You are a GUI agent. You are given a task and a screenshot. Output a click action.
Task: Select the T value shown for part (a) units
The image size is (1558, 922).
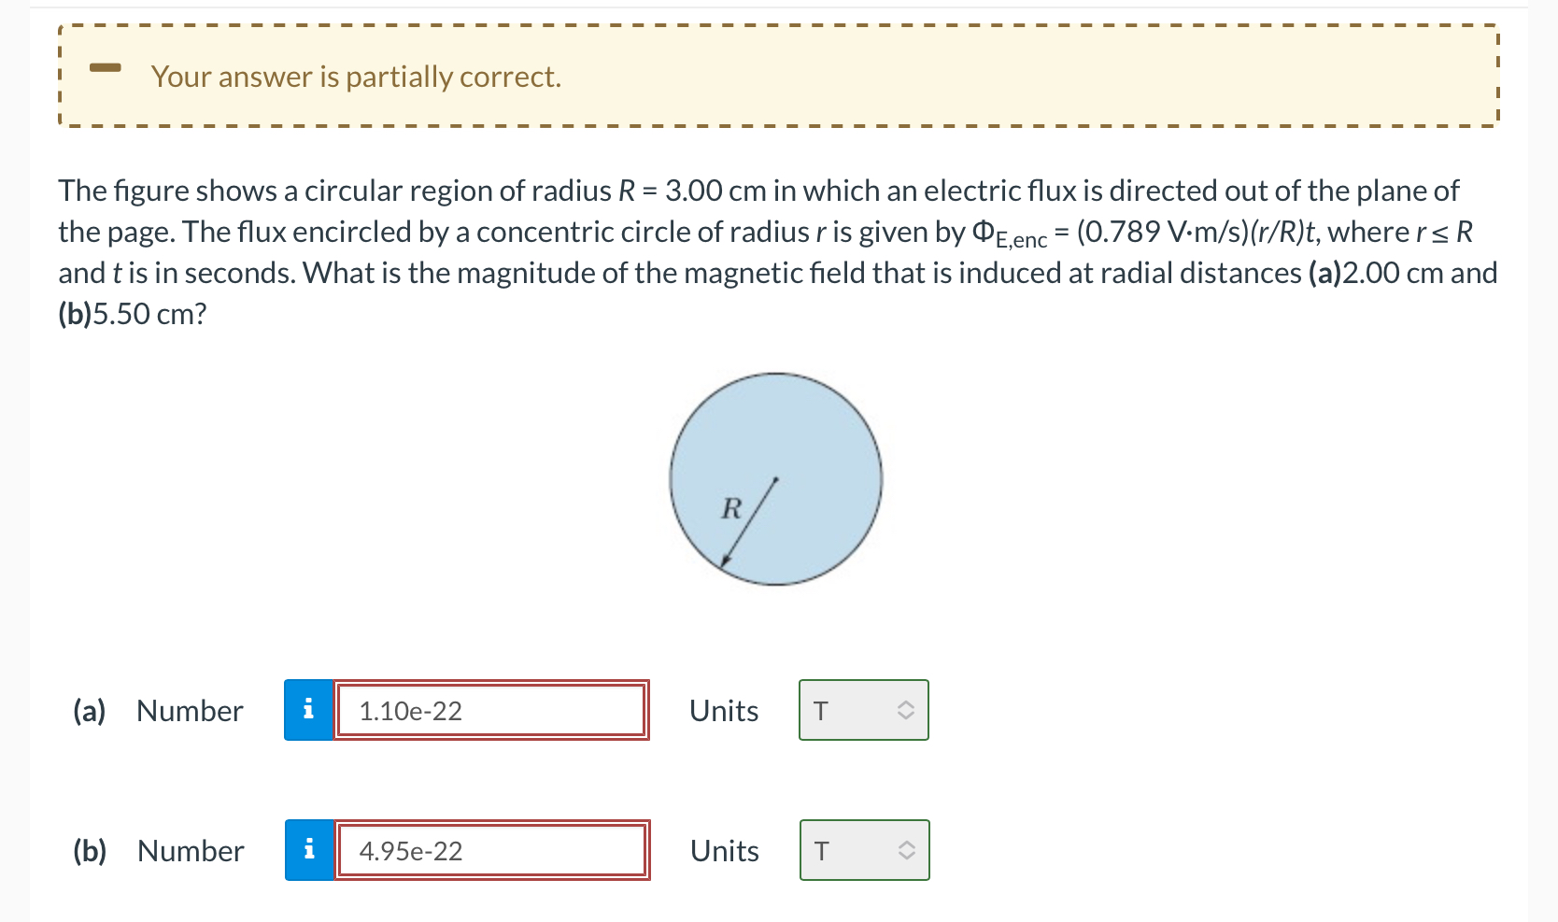(x=820, y=710)
